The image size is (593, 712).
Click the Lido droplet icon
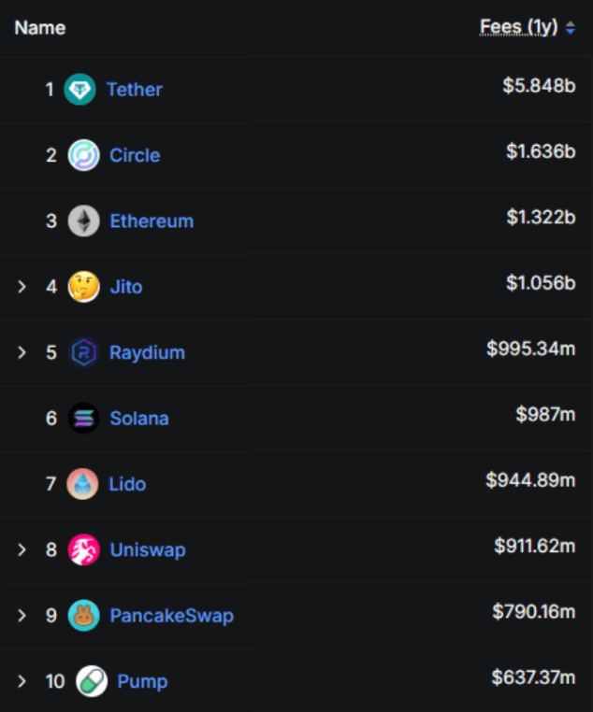pyautogui.click(x=83, y=484)
